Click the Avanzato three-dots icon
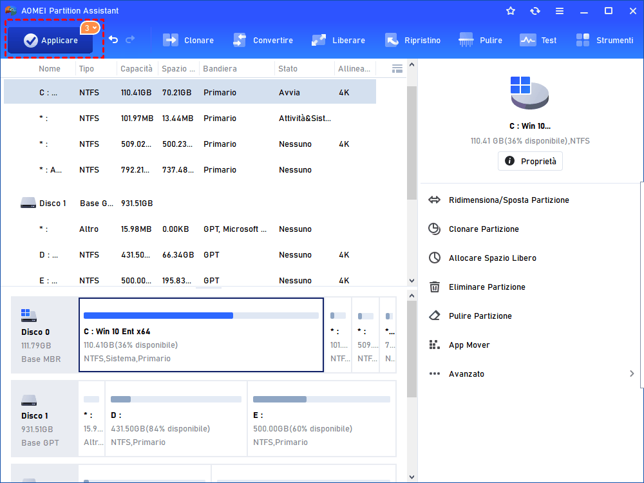The width and height of the screenshot is (644, 483). point(434,374)
